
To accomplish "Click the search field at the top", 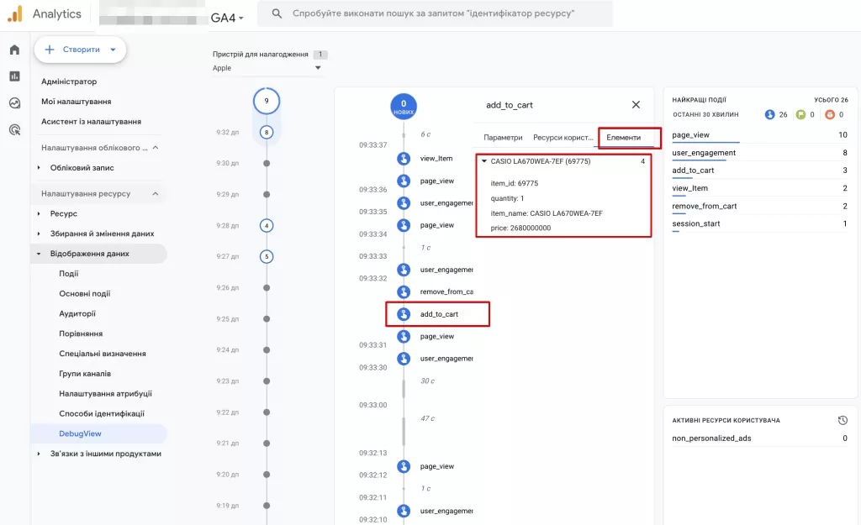I will point(435,13).
